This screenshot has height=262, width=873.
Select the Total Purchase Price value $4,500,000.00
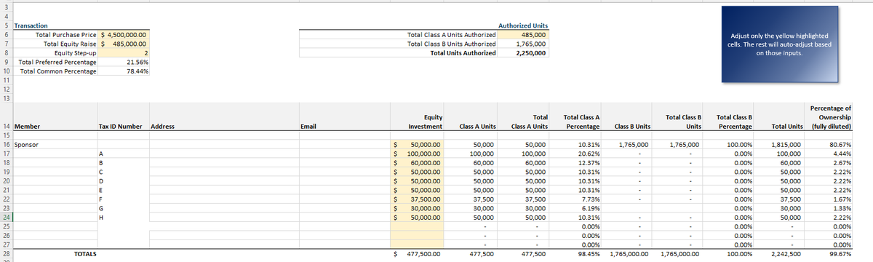124,35
